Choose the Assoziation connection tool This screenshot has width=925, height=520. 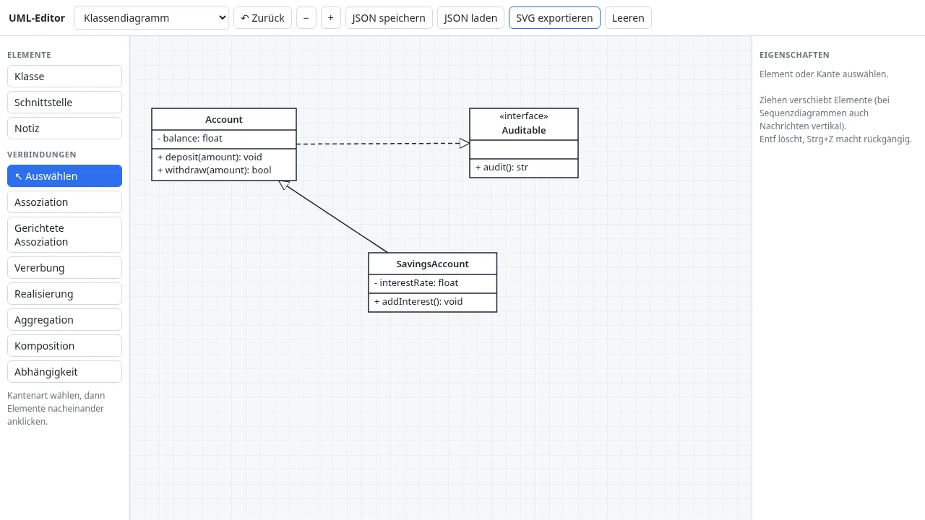[64, 202]
